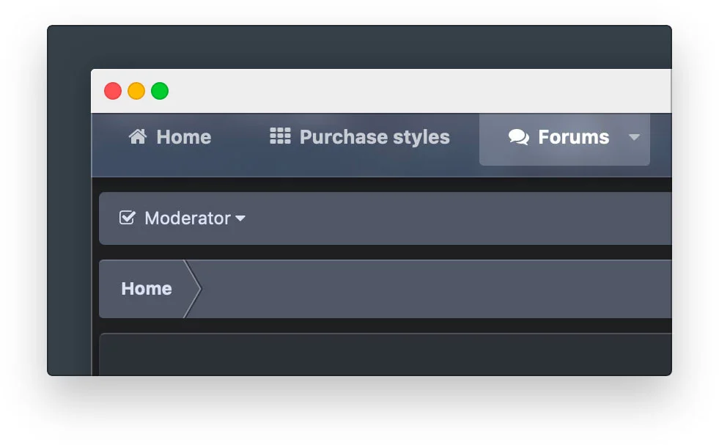Viewport: 719px width, 445px height.
Task: Maximize the window using the green button
Action: tap(160, 91)
